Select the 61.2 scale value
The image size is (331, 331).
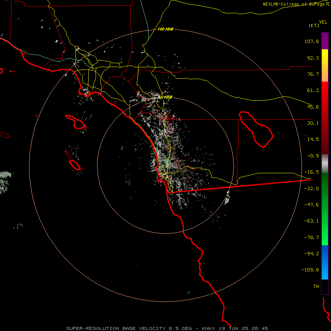(313, 90)
